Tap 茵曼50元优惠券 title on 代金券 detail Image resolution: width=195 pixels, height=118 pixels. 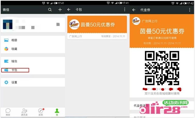point(162,31)
